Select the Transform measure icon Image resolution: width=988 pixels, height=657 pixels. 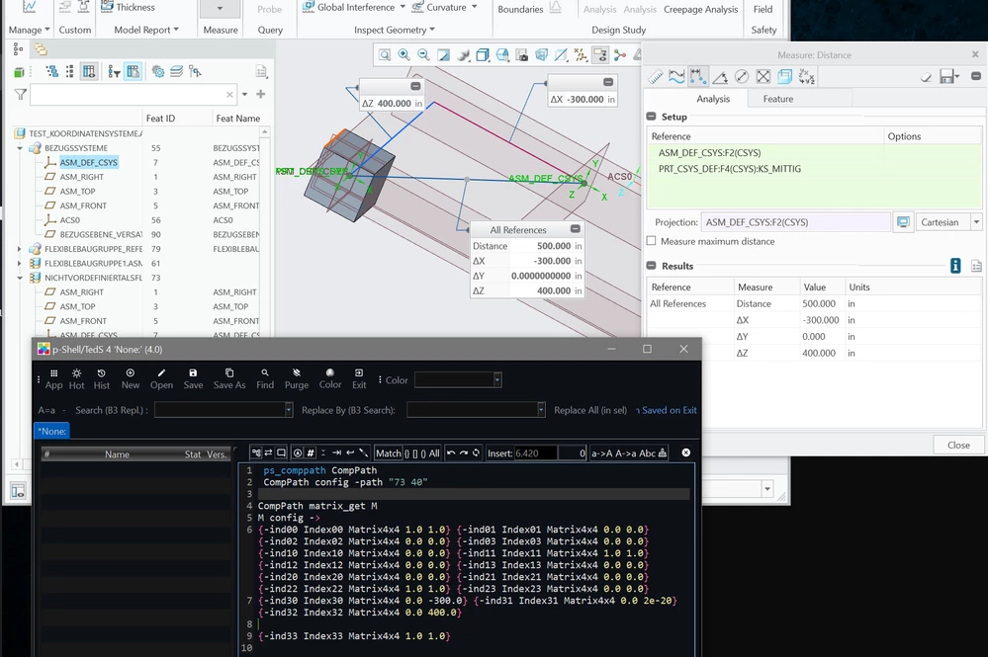[x=807, y=77]
